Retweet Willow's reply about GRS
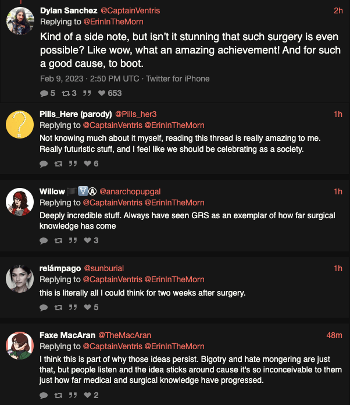Image resolution: width=350 pixels, height=405 pixels. click(x=58, y=240)
